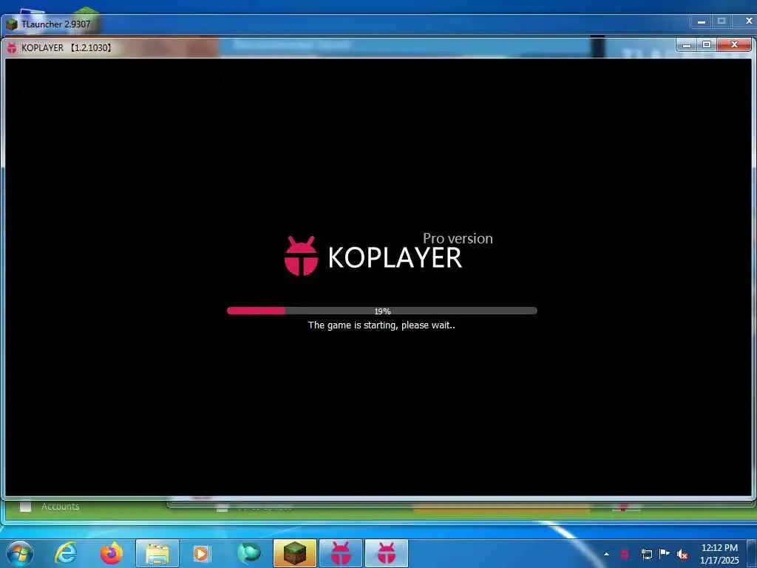
Task: Click the 19% loading progress bar
Action: click(x=382, y=311)
